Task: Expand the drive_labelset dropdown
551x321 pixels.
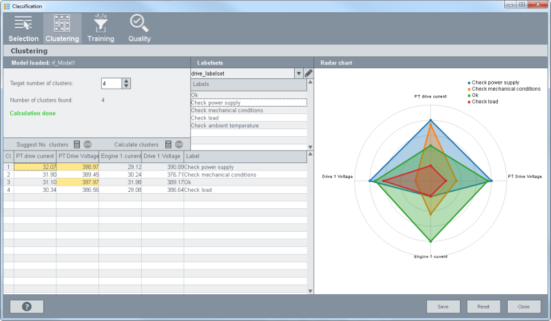Action: coord(299,73)
